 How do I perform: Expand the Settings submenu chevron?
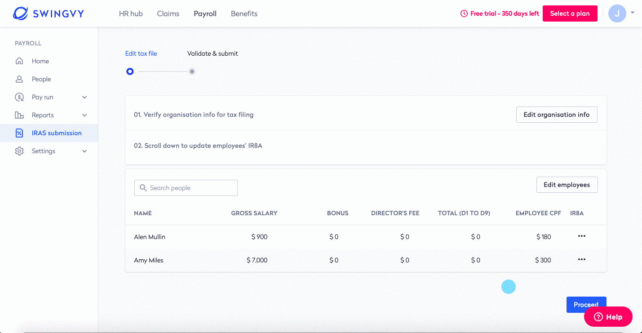(x=84, y=151)
